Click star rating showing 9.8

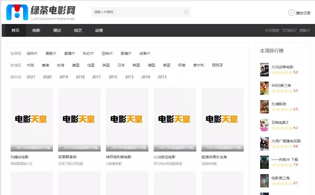click(x=285, y=146)
